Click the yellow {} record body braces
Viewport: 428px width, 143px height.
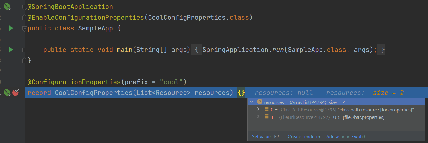click(x=241, y=93)
